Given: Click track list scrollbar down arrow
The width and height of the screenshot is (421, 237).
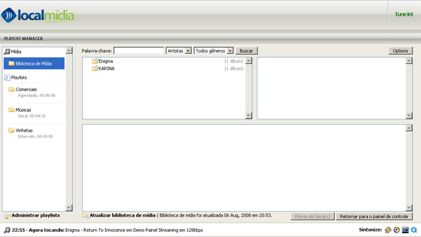Looking at the screenshot, I should [x=409, y=208].
